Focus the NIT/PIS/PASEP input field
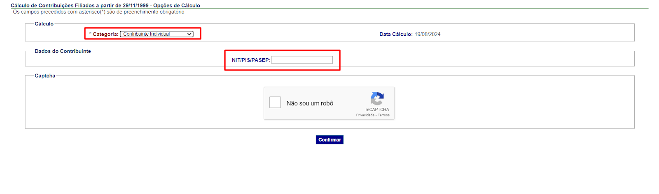Viewport: 659px width, 194px height. (x=301, y=60)
